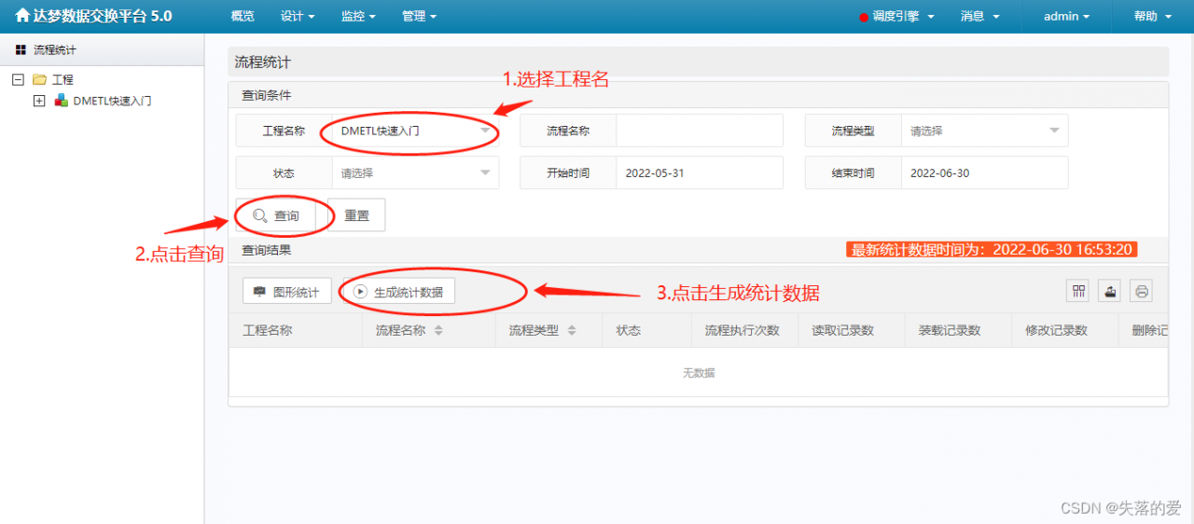1194x524 pixels.
Task: Open the 设计 menu
Action: [x=298, y=16]
